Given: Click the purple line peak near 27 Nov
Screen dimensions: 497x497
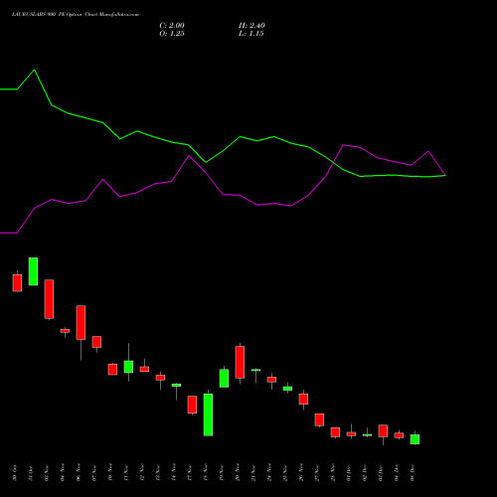Looking at the screenshot, I should pos(344,145).
